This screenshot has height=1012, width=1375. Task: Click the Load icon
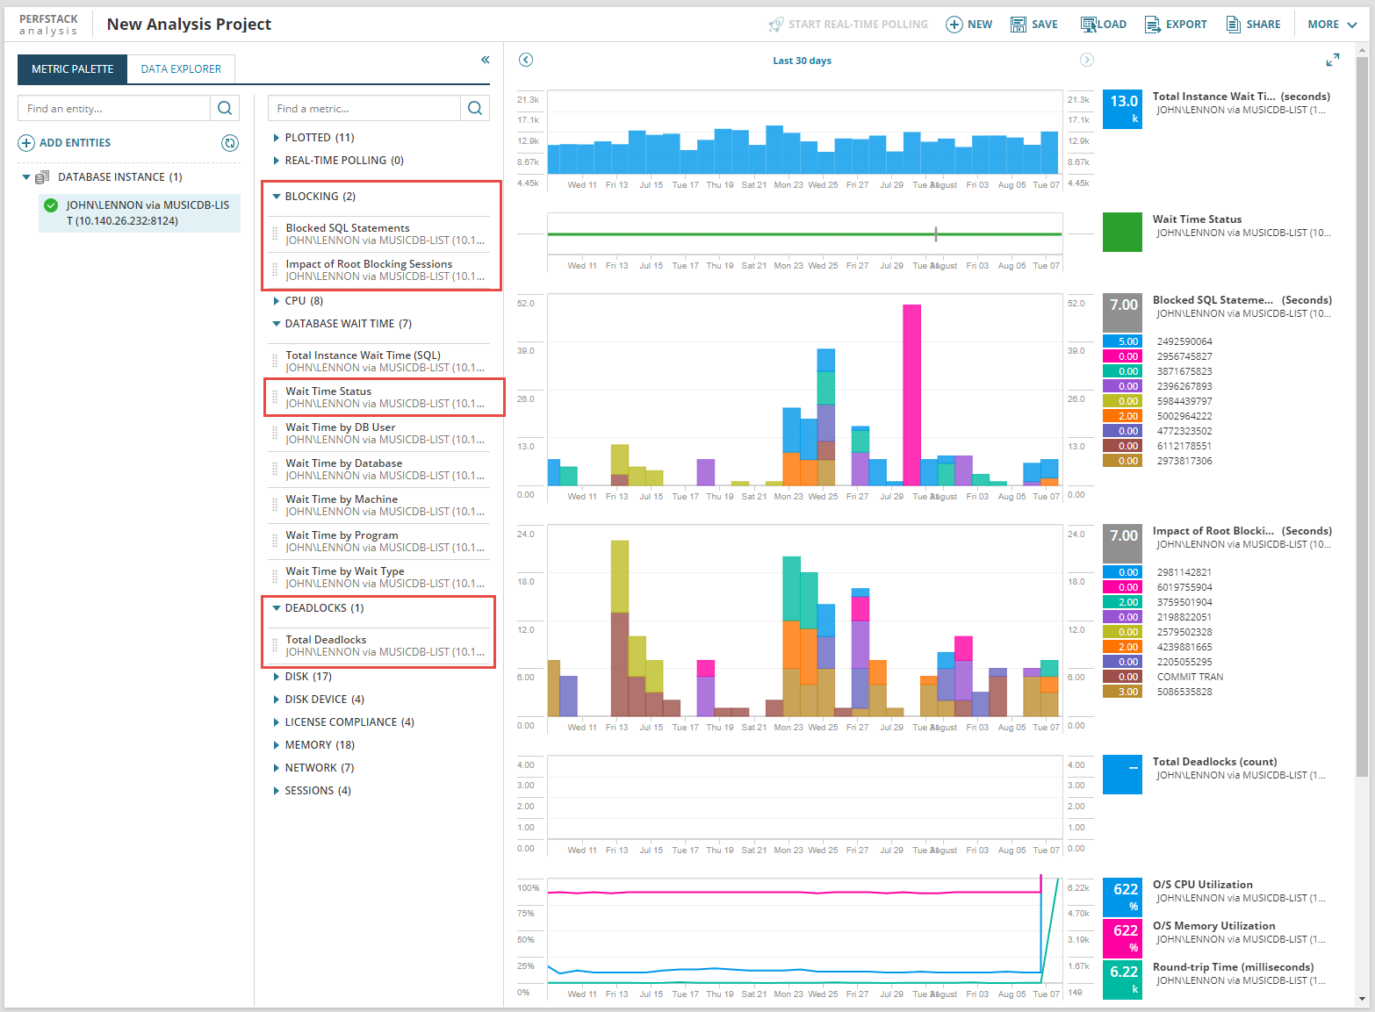tap(1089, 25)
